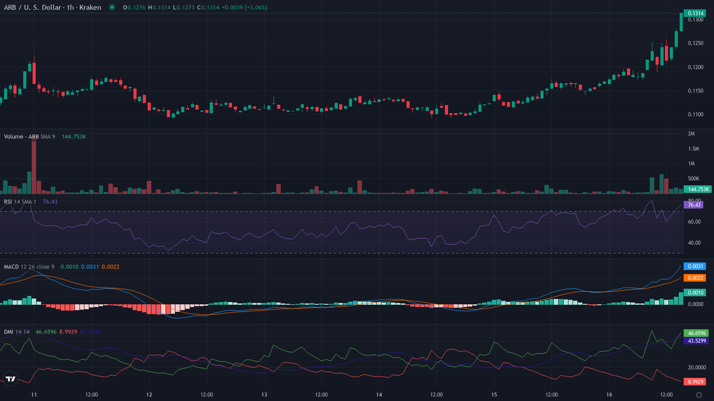The height and width of the screenshot is (401, 714).
Task: Click the 16 date on time axis
Action: pos(609,394)
